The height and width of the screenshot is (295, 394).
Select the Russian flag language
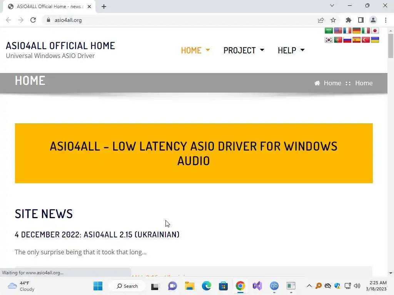coord(347,40)
